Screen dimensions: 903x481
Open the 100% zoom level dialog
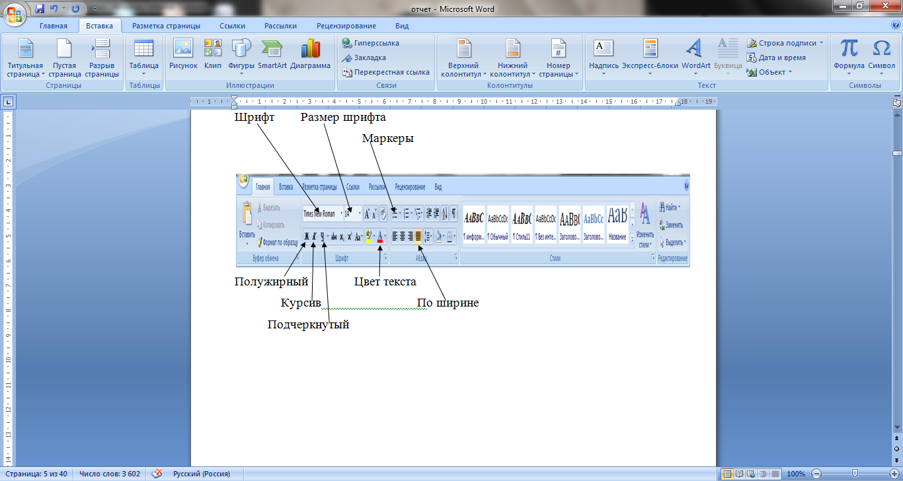(x=796, y=474)
